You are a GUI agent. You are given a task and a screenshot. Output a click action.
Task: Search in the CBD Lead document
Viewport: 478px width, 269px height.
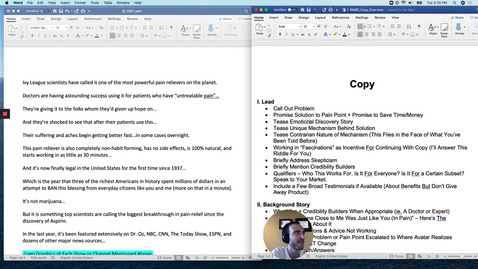[x=246, y=11]
